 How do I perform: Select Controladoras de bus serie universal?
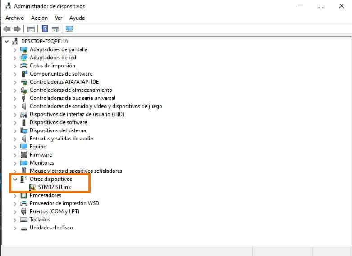pyautogui.click(x=72, y=98)
